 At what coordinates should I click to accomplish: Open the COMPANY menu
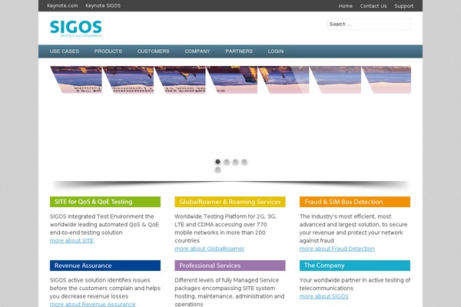click(197, 51)
